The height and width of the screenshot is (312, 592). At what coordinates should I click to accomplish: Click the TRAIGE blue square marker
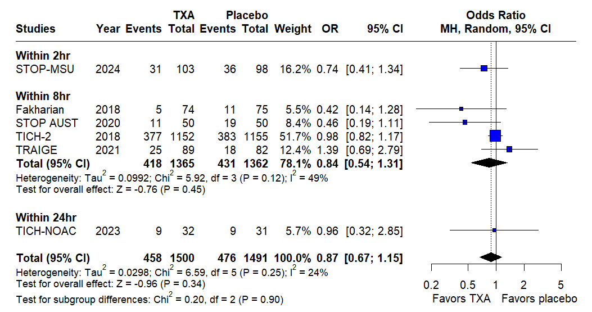coord(509,149)
